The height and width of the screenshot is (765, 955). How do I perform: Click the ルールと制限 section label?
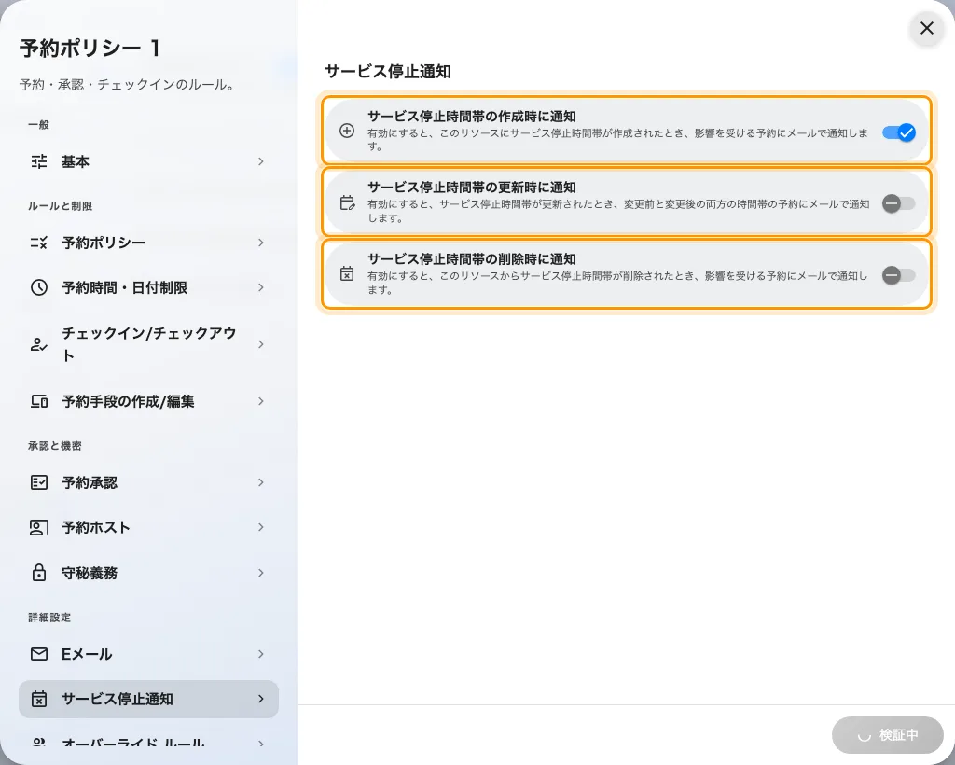[61, 206]
